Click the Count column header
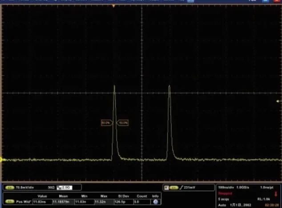The image size is (282, 208). tap(142, 196)
